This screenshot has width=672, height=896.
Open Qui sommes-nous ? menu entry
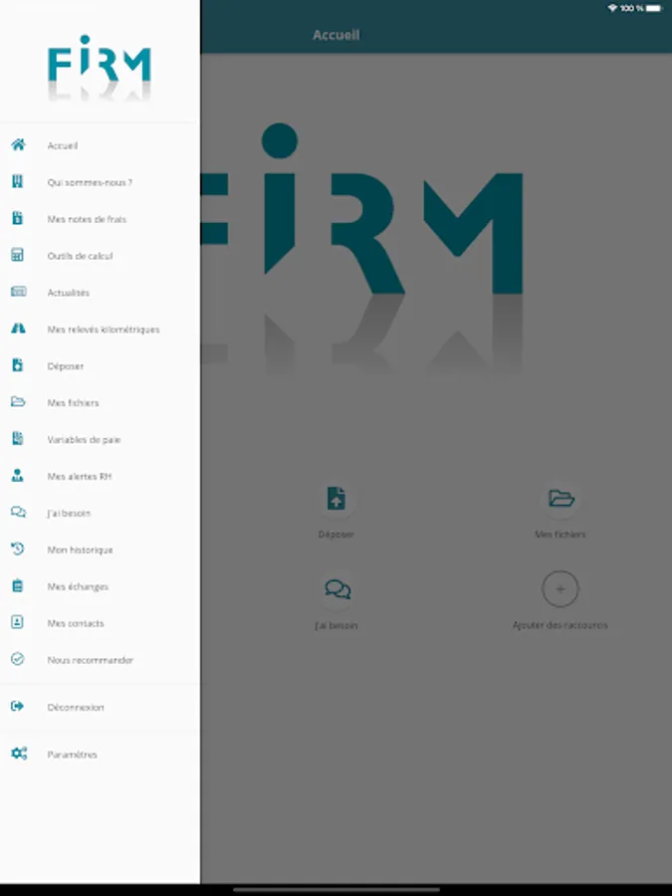[x=100, y=182]
